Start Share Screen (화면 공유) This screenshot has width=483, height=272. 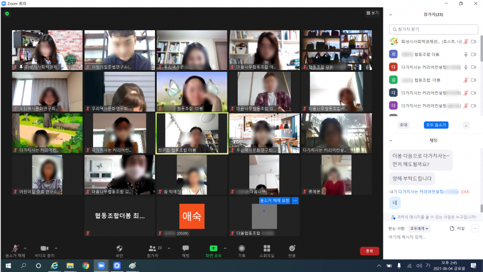click(213, 248)
